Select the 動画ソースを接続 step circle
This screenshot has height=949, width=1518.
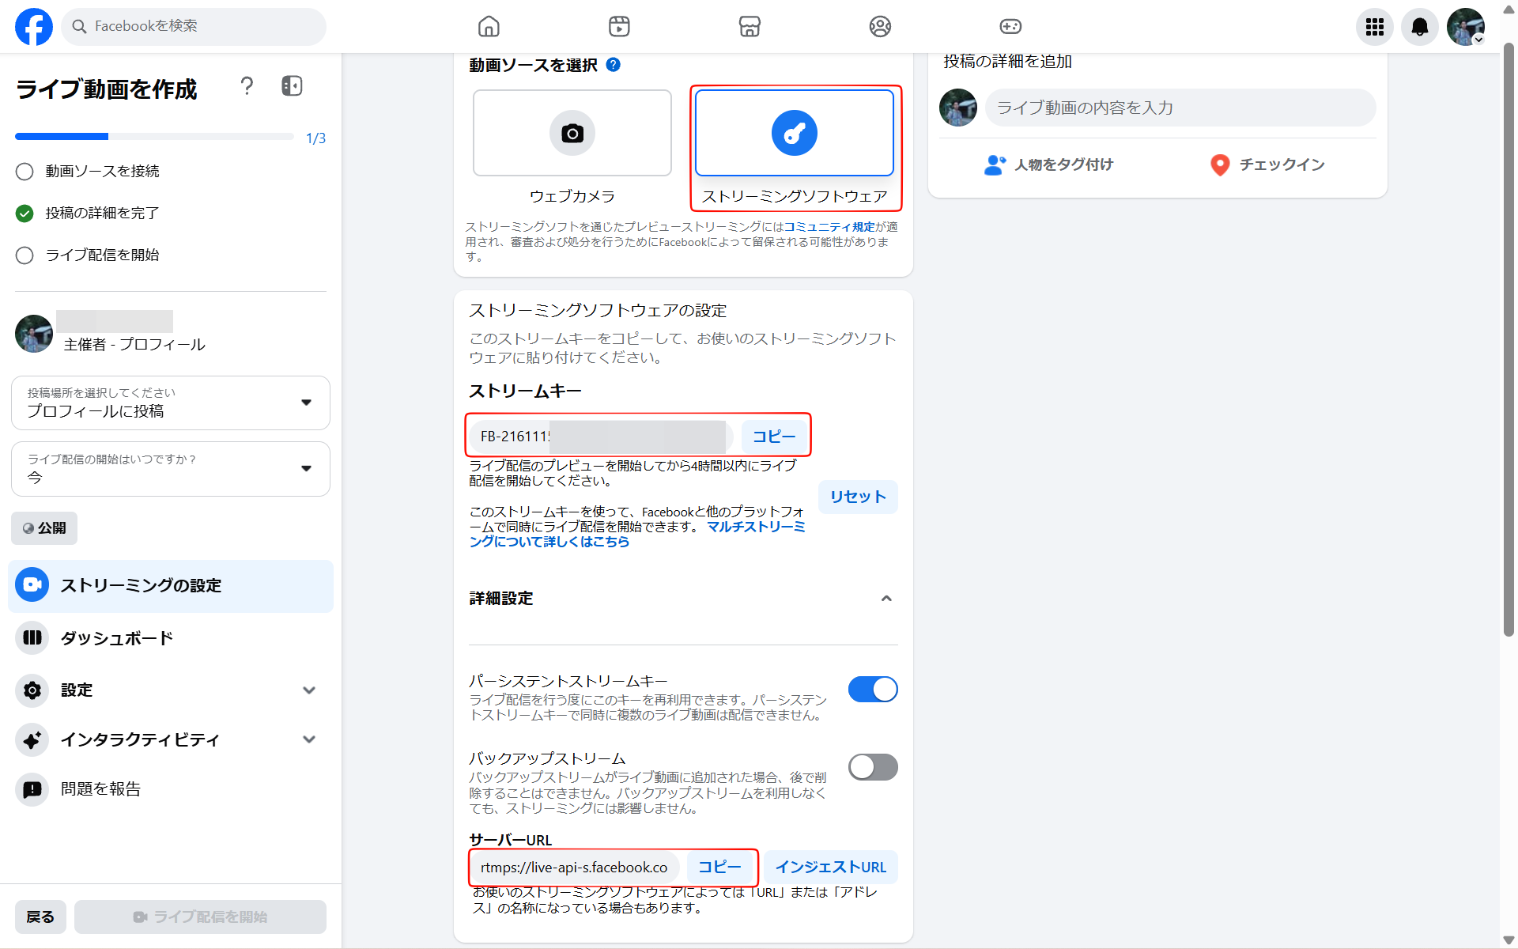[25, 172]
